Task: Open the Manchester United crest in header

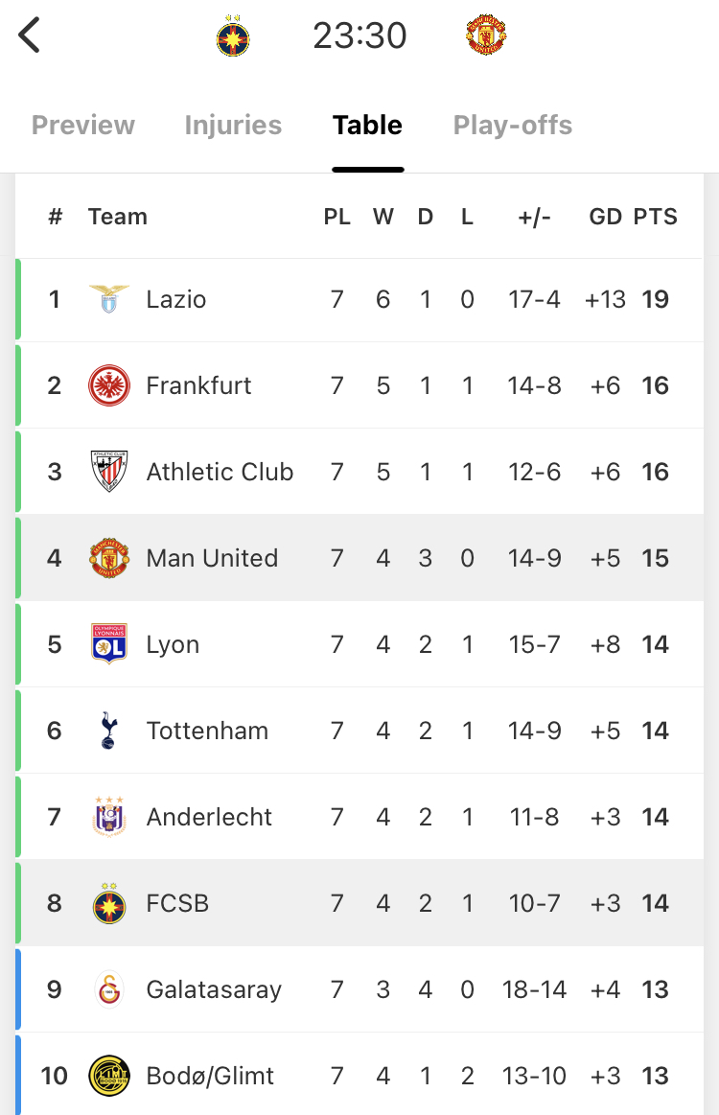Action: 486,35
